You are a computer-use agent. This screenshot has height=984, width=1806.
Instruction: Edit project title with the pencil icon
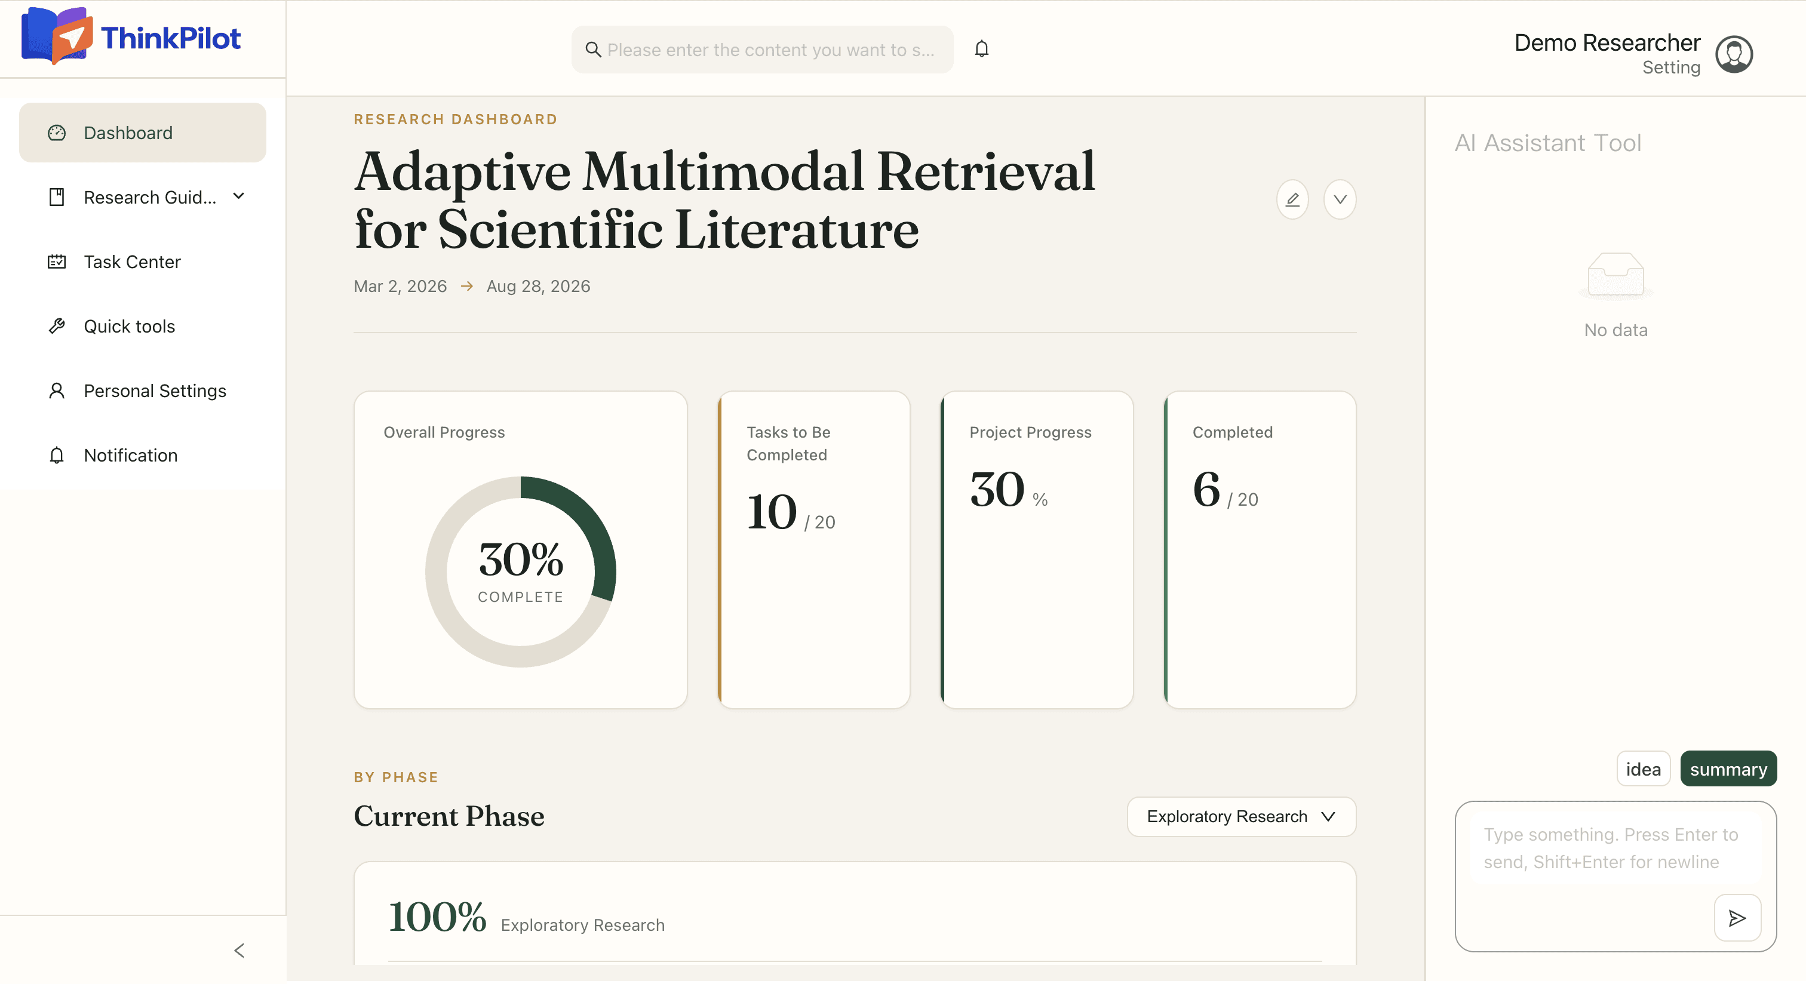click(x=1292, y=200)
